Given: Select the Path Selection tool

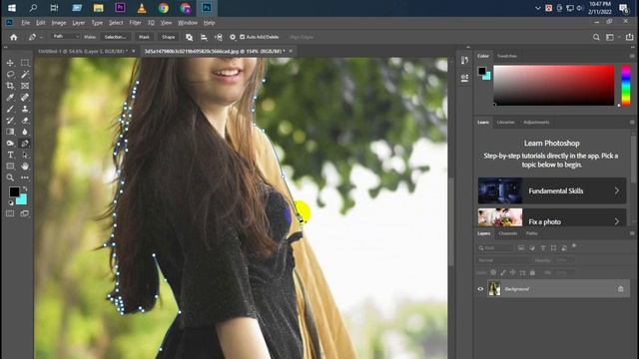Looking at the screenshot, I should [25, 155].
